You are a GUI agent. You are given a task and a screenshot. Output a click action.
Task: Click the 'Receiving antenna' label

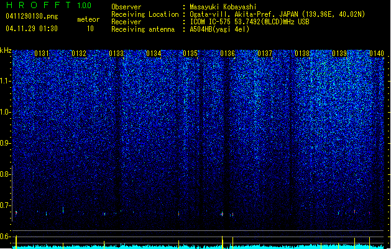[143, 29]
